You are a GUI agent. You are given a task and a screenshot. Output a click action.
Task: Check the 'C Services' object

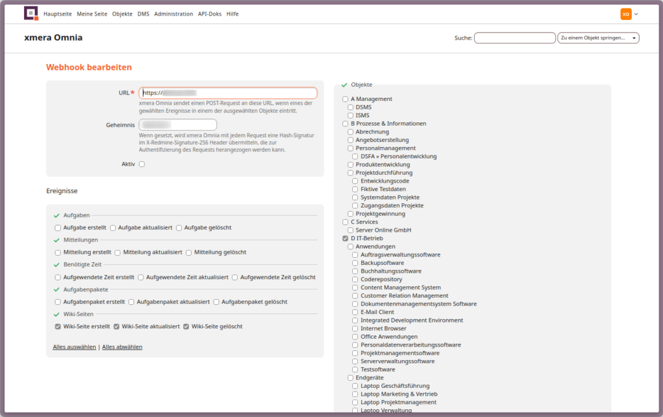pyautogui.click(x=346, y=222)
